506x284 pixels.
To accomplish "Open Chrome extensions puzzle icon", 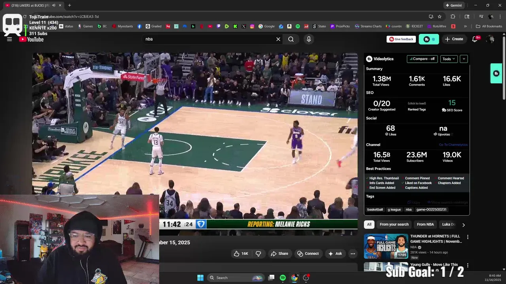I will [x=453, y=17].
